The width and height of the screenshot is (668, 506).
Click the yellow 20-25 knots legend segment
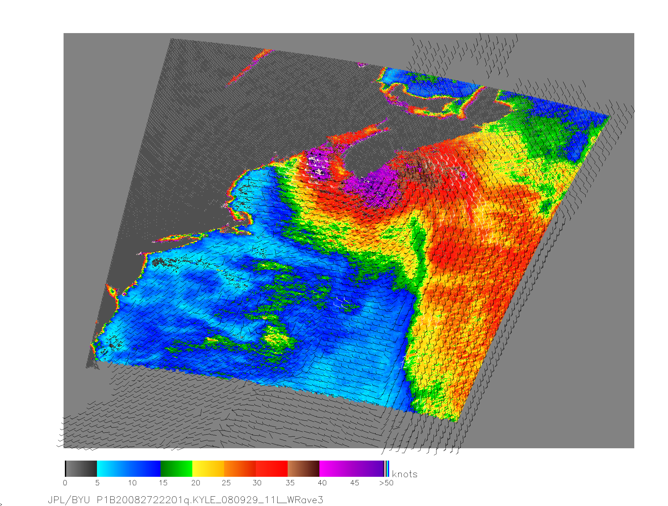pos(208,468)
